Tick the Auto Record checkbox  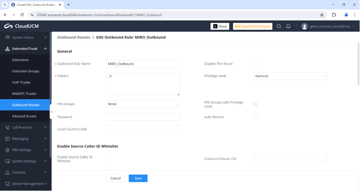[x=255, y=117]
